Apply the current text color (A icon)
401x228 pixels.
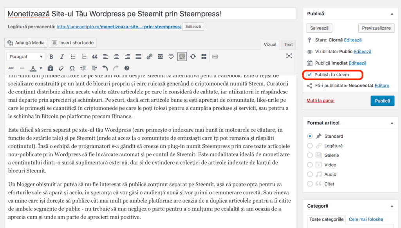click(33, 68)
